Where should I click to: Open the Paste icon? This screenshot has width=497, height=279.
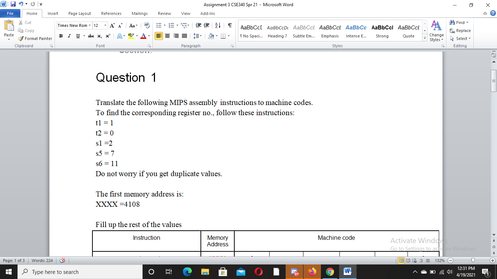[x=8, y=31]
